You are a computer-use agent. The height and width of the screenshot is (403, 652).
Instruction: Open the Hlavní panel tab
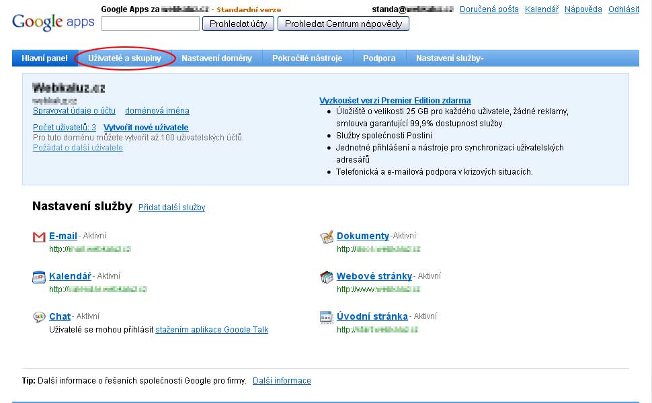(44, 58)
